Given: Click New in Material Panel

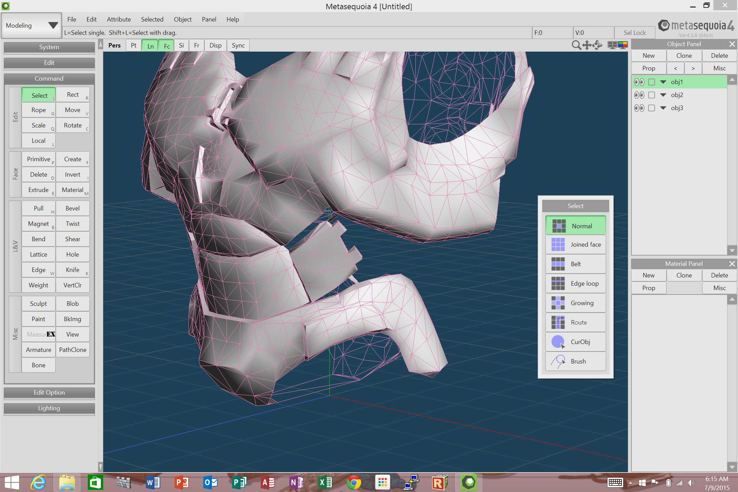Looking at the screenshot, I should [648, 275].
